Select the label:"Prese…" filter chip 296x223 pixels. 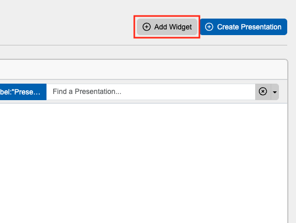(23, 92)
